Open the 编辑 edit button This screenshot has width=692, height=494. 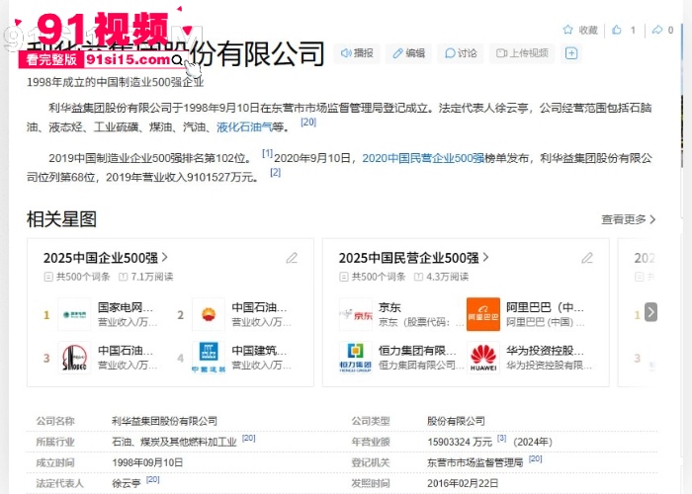pos(408,53)
